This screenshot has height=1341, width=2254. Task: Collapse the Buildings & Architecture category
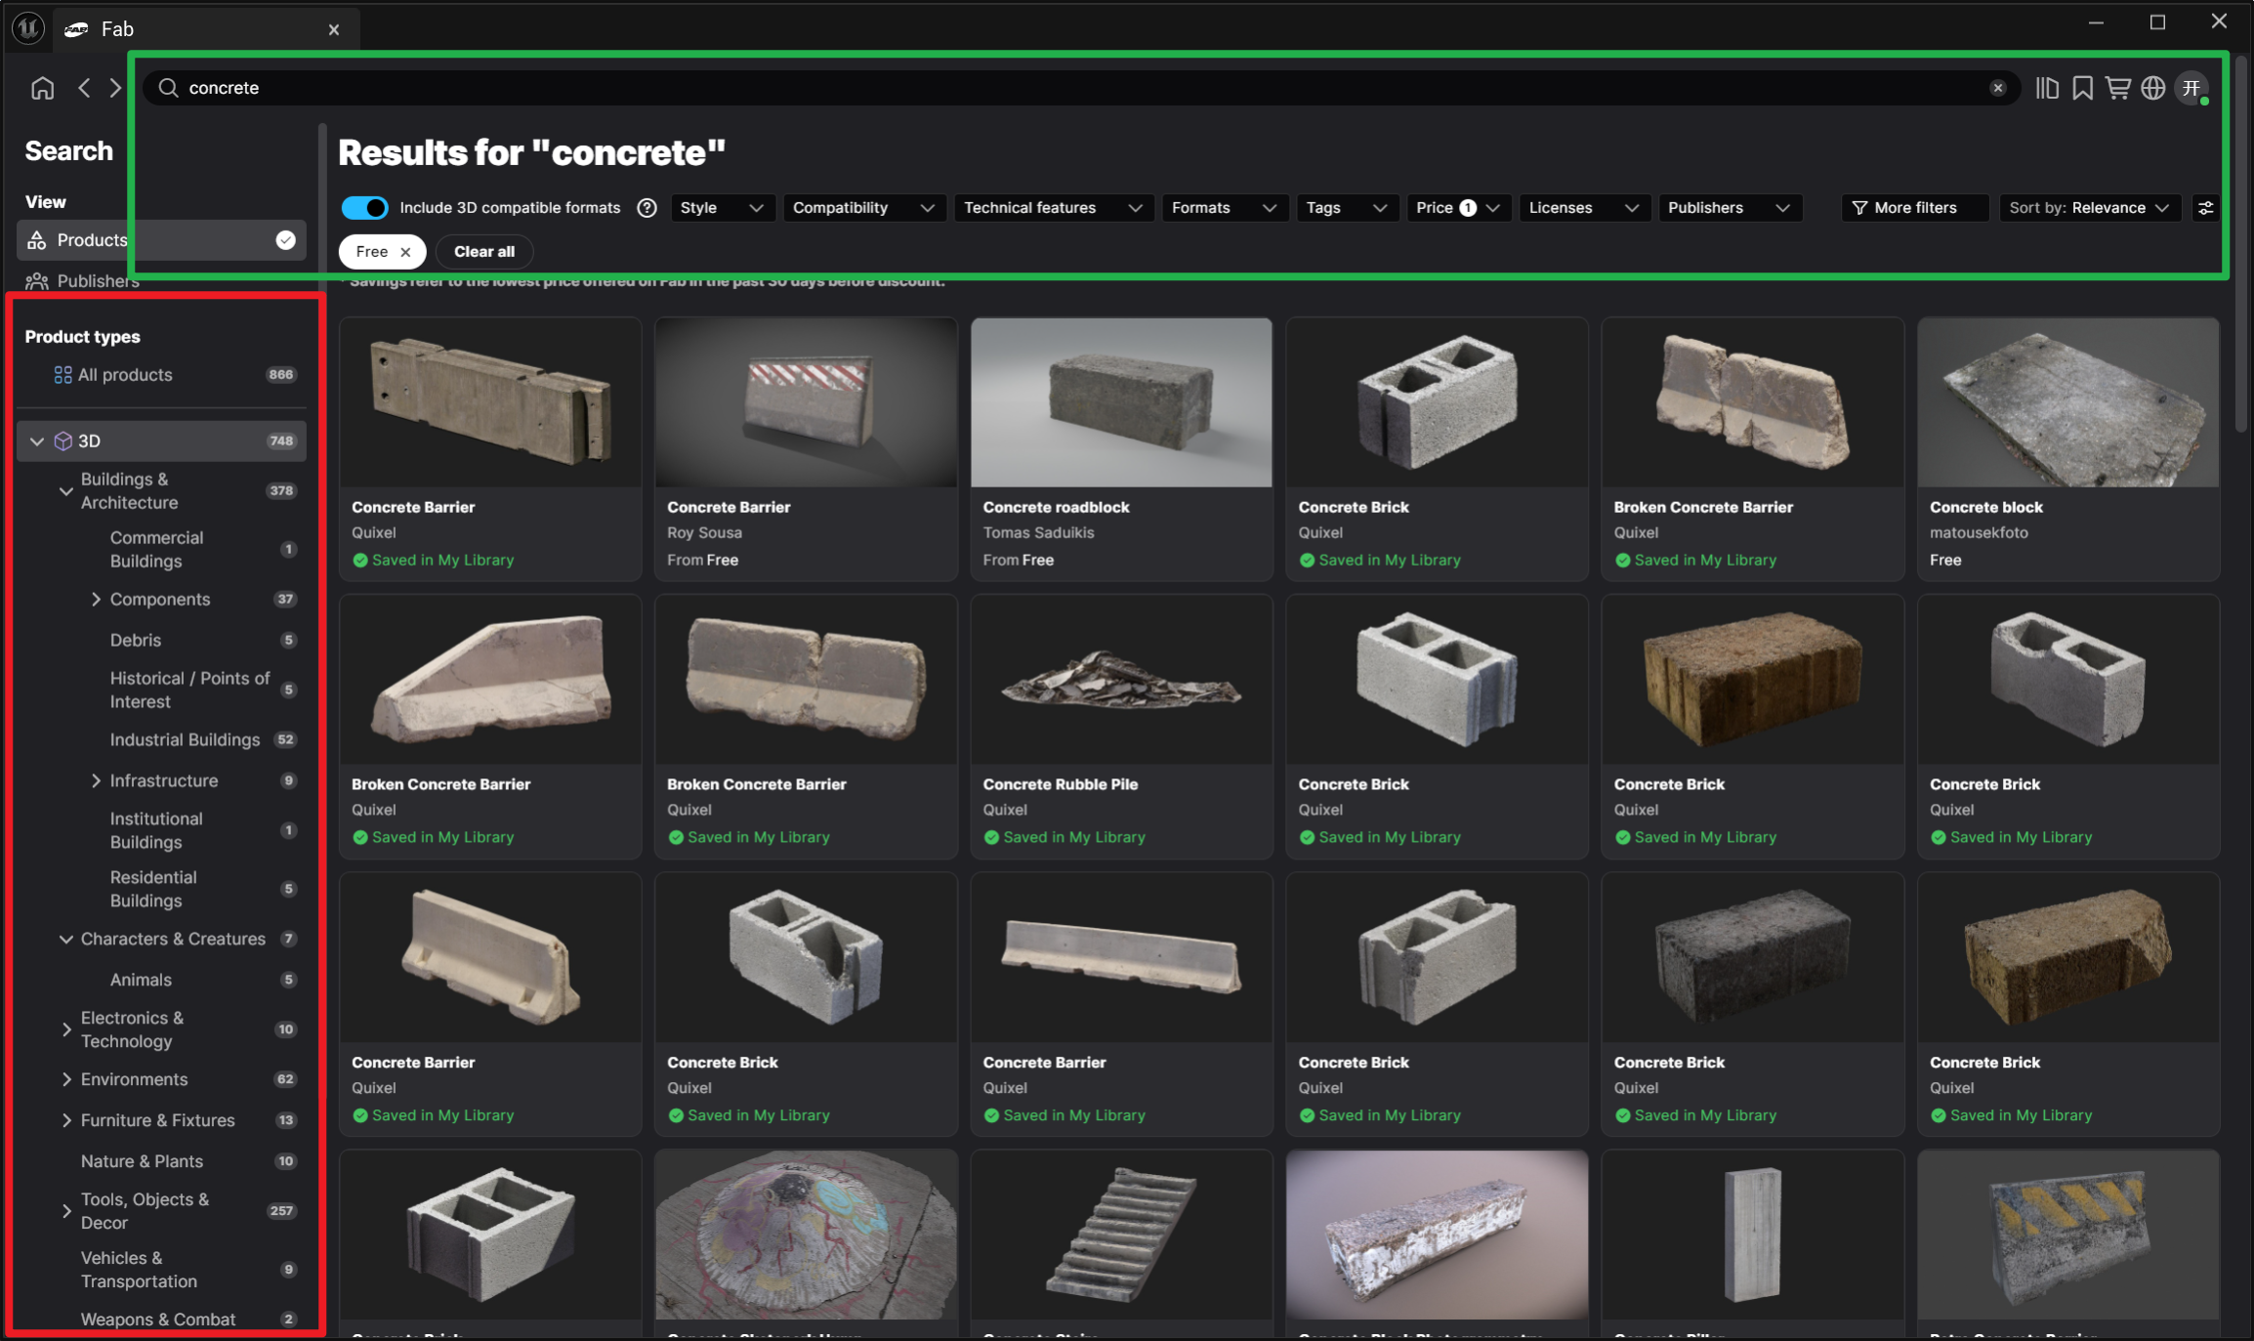pyautogui.click(x=65, y=491)
